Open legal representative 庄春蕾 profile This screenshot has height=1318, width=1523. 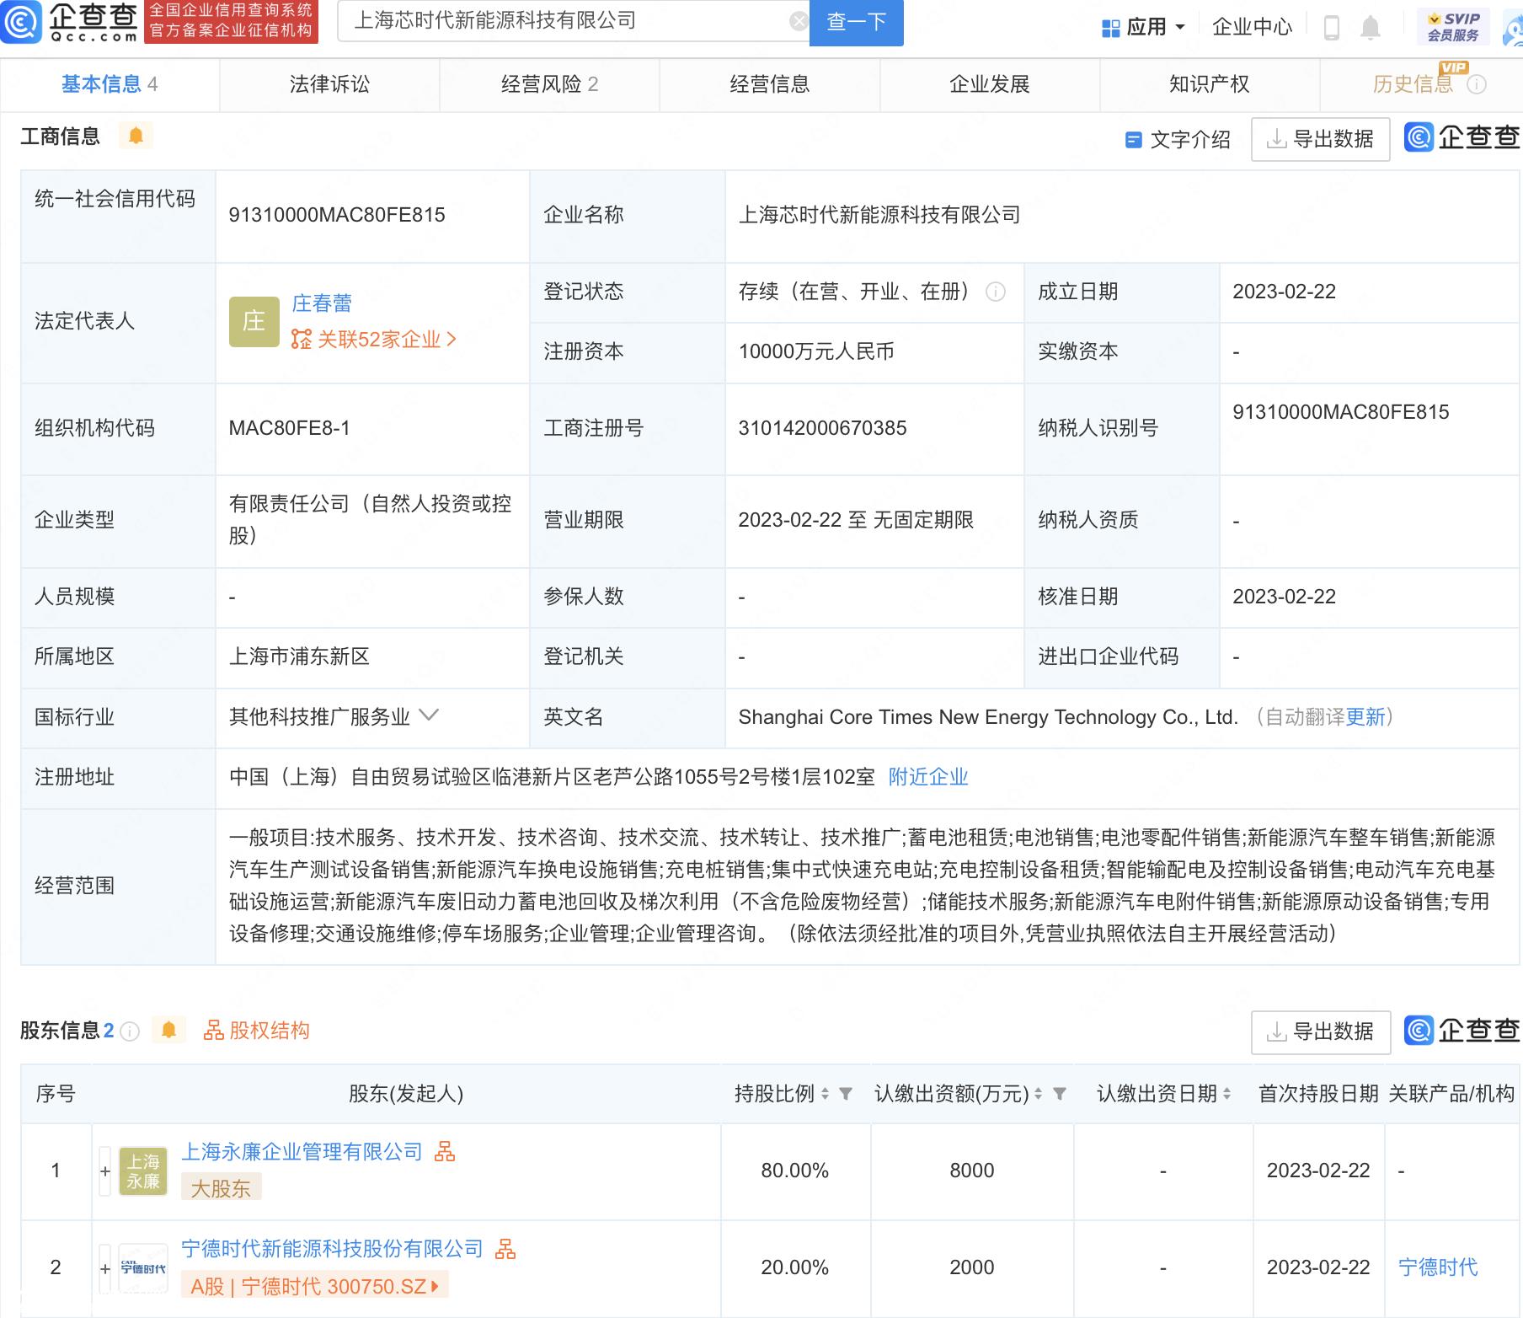(x=322, y=303)
